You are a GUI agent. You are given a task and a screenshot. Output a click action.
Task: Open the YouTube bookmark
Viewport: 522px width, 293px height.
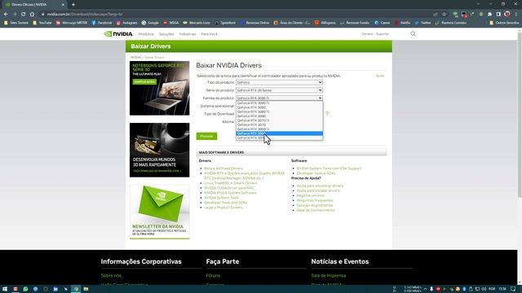tap(42, 23)
